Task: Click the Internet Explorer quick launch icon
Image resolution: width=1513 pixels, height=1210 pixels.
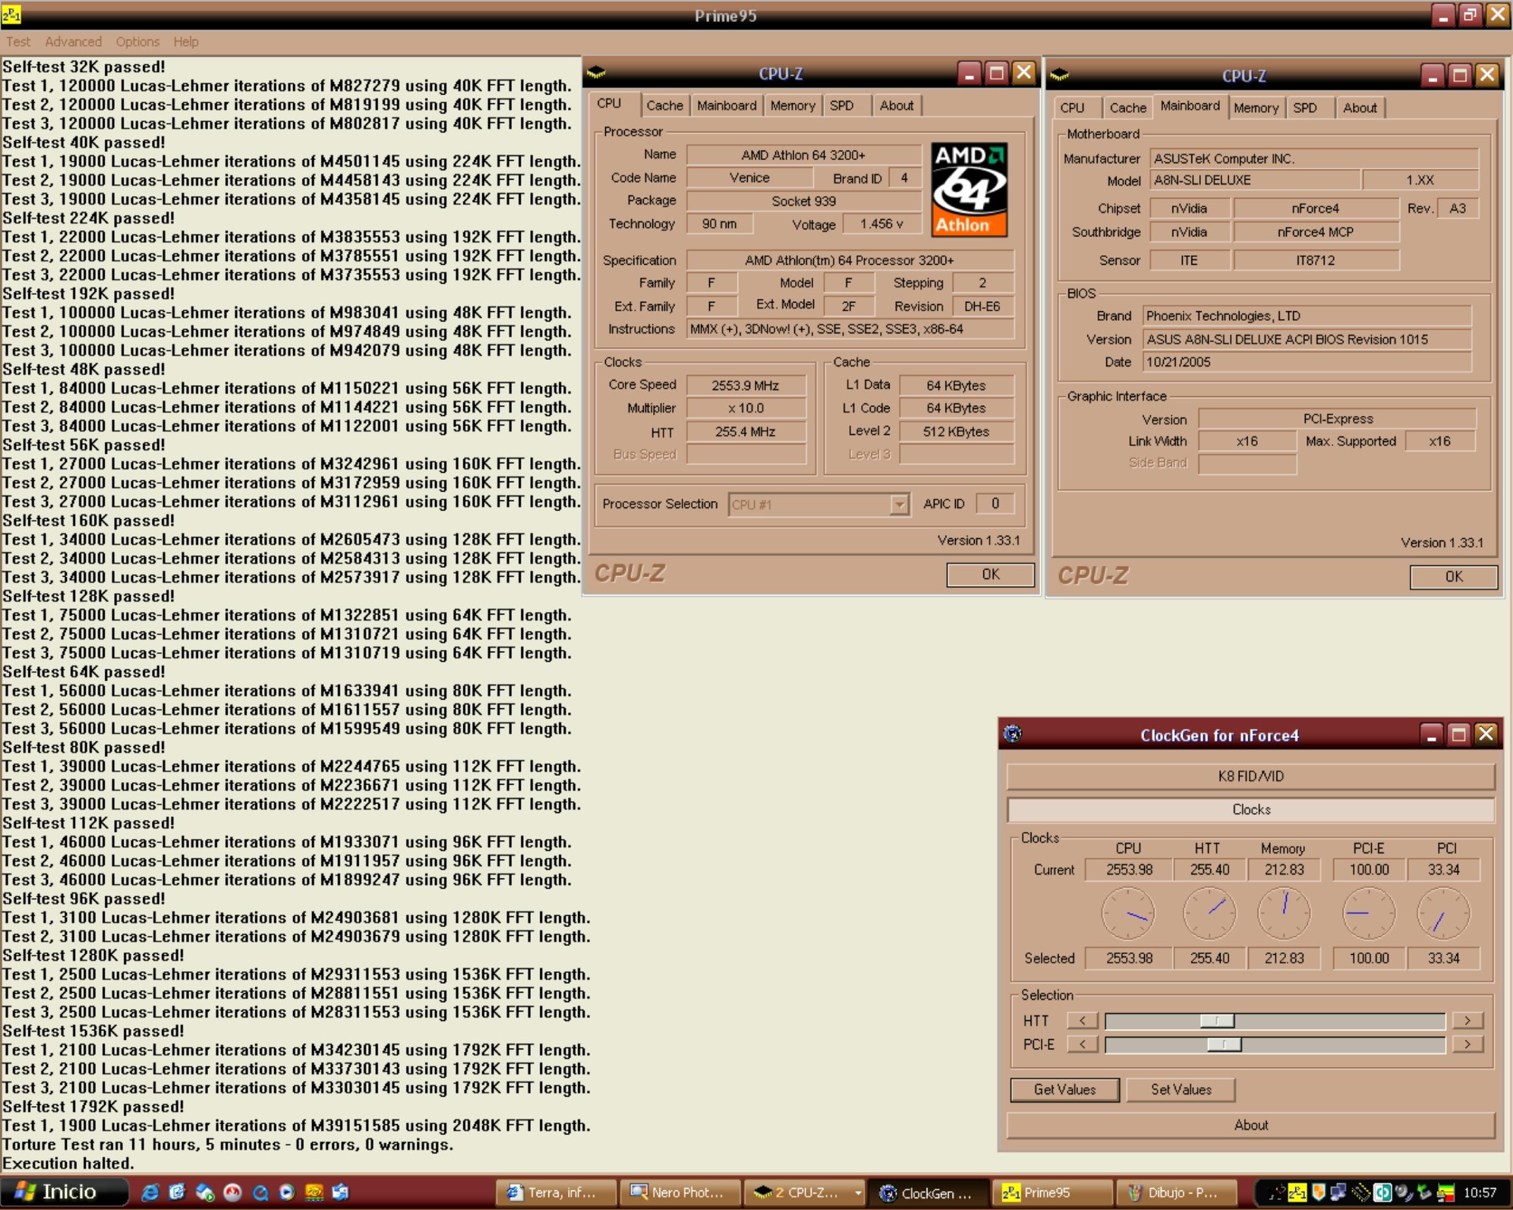Action: 149,1192
